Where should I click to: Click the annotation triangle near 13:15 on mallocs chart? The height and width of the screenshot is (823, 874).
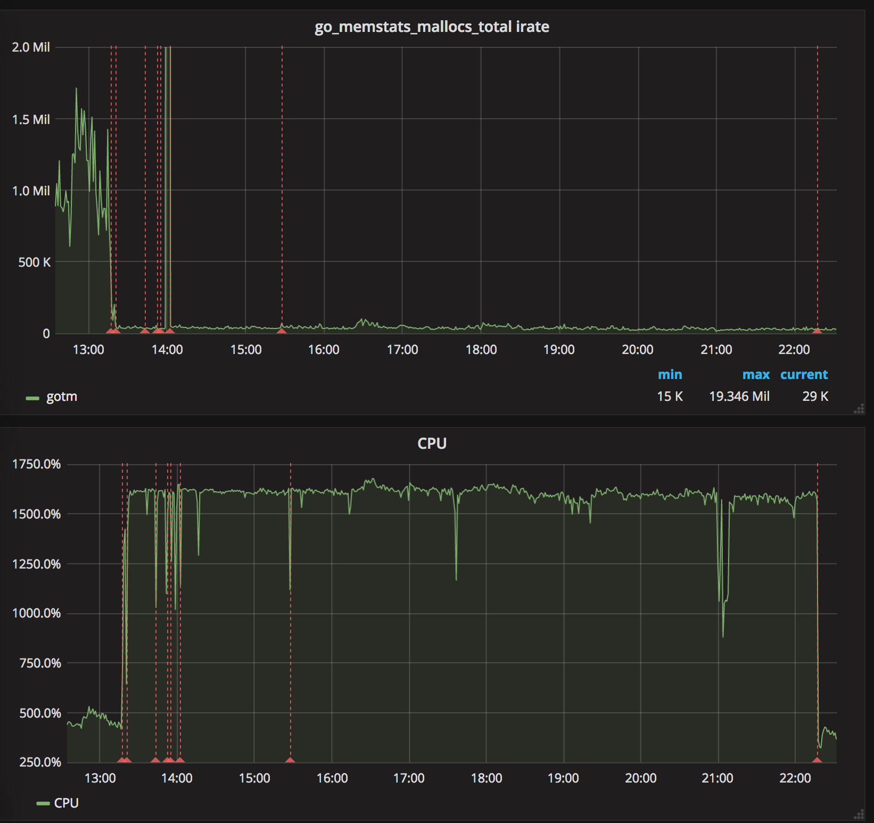click(x=111, y=331)
